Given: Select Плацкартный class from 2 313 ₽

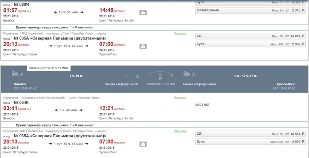Looking at the screenshot, I should [250, 10].
